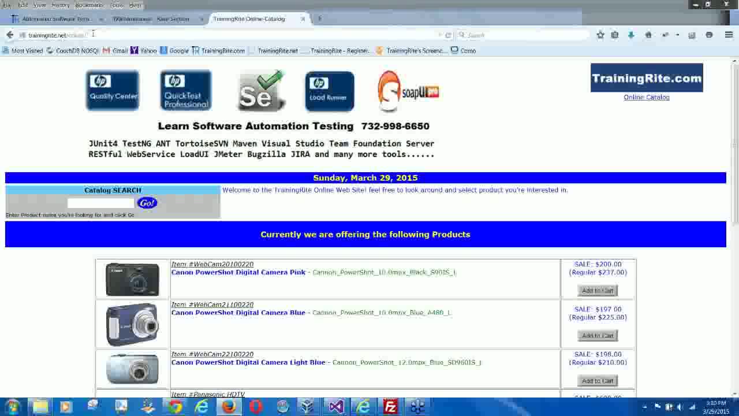Bookmark this page with the star icon
The height and width of the screenshot is (416, 739).
(600, 35)
